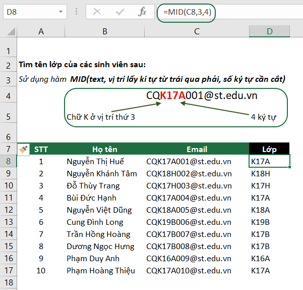The width and height of the screenshot is (303, 290).
Task: Select email CQK17A004@st.edu.vn
Action: pyautogui.click(x=197, y=198)
